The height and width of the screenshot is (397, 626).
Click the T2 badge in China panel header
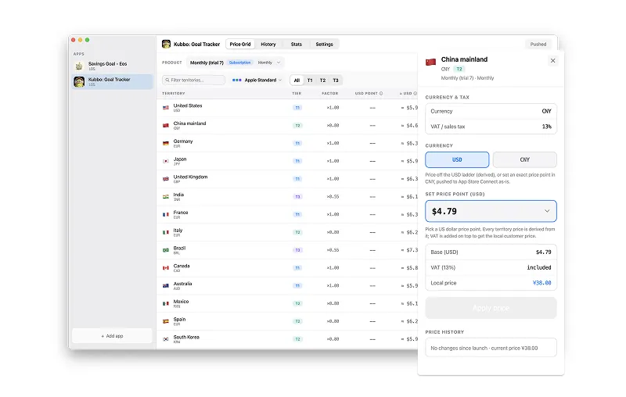[459, 69]
